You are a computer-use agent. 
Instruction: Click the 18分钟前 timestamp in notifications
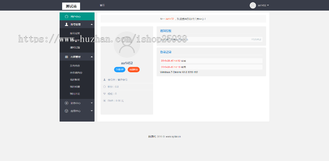[x=256, y=39]
